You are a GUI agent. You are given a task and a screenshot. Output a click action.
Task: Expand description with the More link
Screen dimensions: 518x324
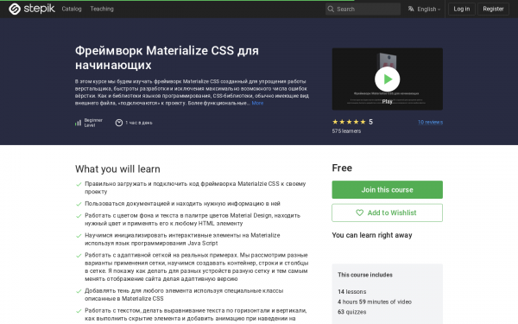[x=257, y=103]
